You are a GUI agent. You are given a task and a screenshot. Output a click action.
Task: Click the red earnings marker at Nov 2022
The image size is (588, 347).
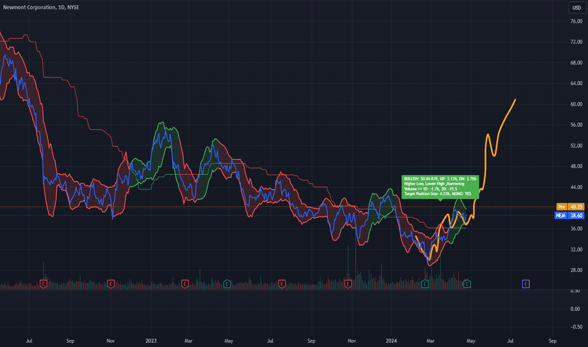pos(110,284)
